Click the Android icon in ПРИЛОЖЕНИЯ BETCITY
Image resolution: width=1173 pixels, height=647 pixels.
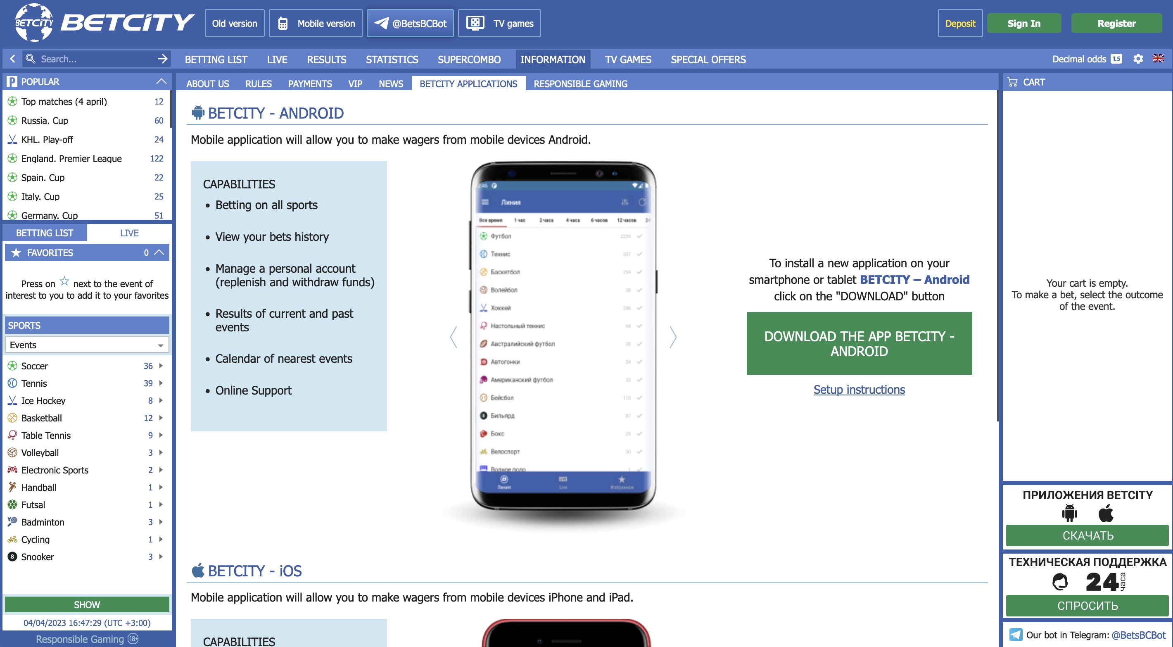(1069, 513)
